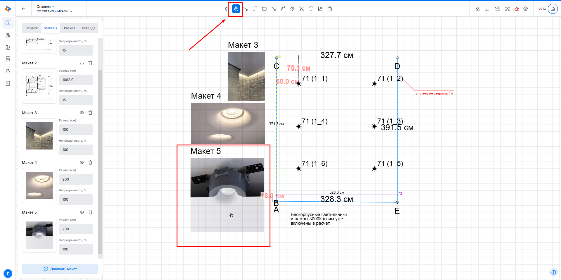Delete Макет 4 with trash icon
Screen dimensions: 561x280
[x=90, y=162]
